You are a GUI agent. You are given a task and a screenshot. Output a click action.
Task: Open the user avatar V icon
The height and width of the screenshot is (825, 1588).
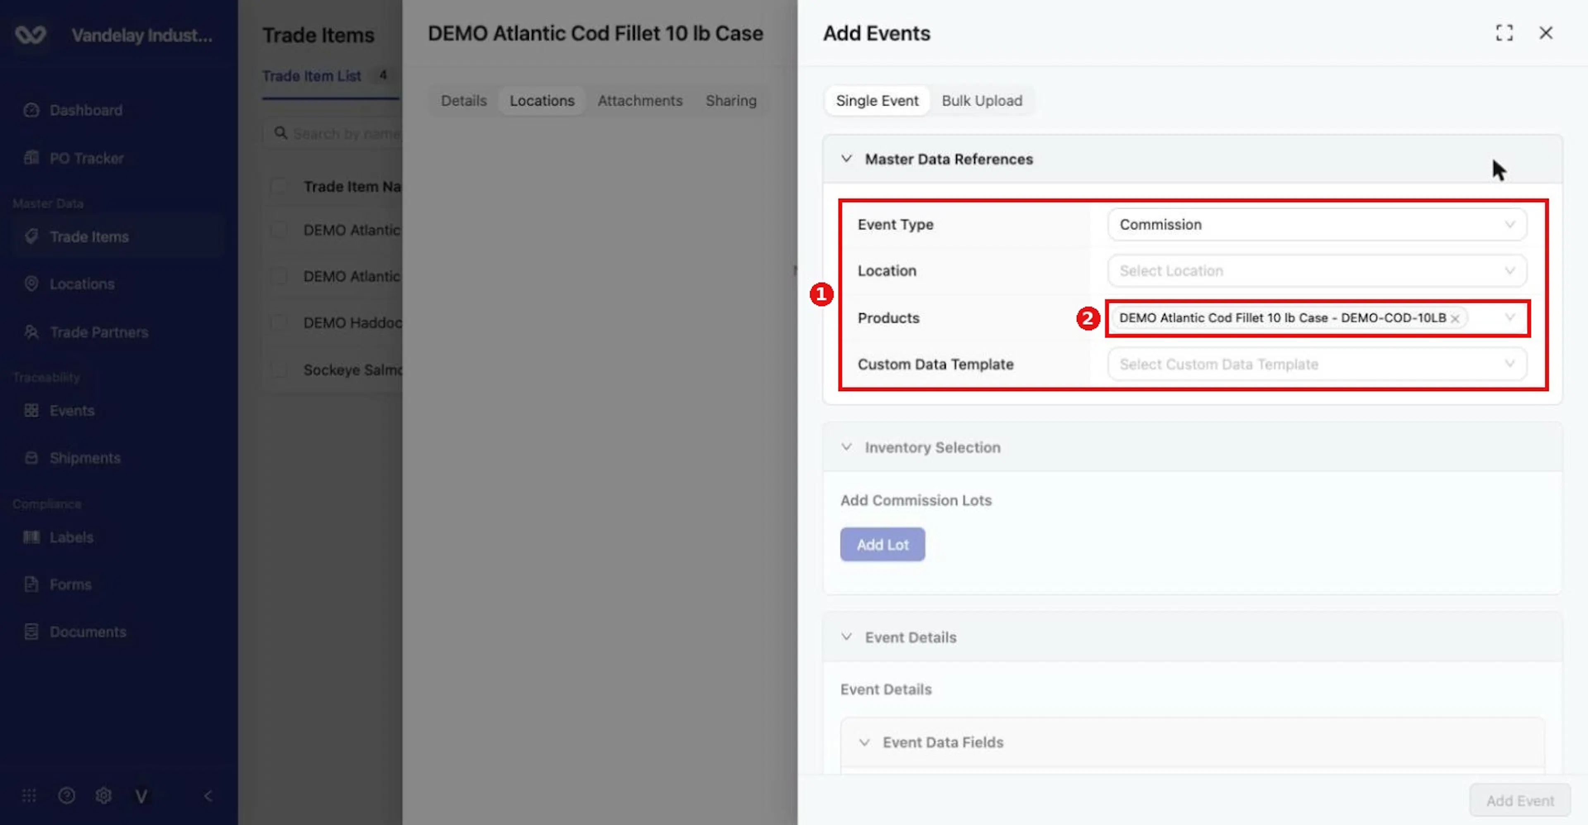tap(141, 796)
